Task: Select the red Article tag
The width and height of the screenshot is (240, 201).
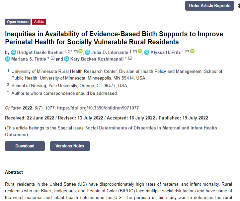Action: [39, 22]
